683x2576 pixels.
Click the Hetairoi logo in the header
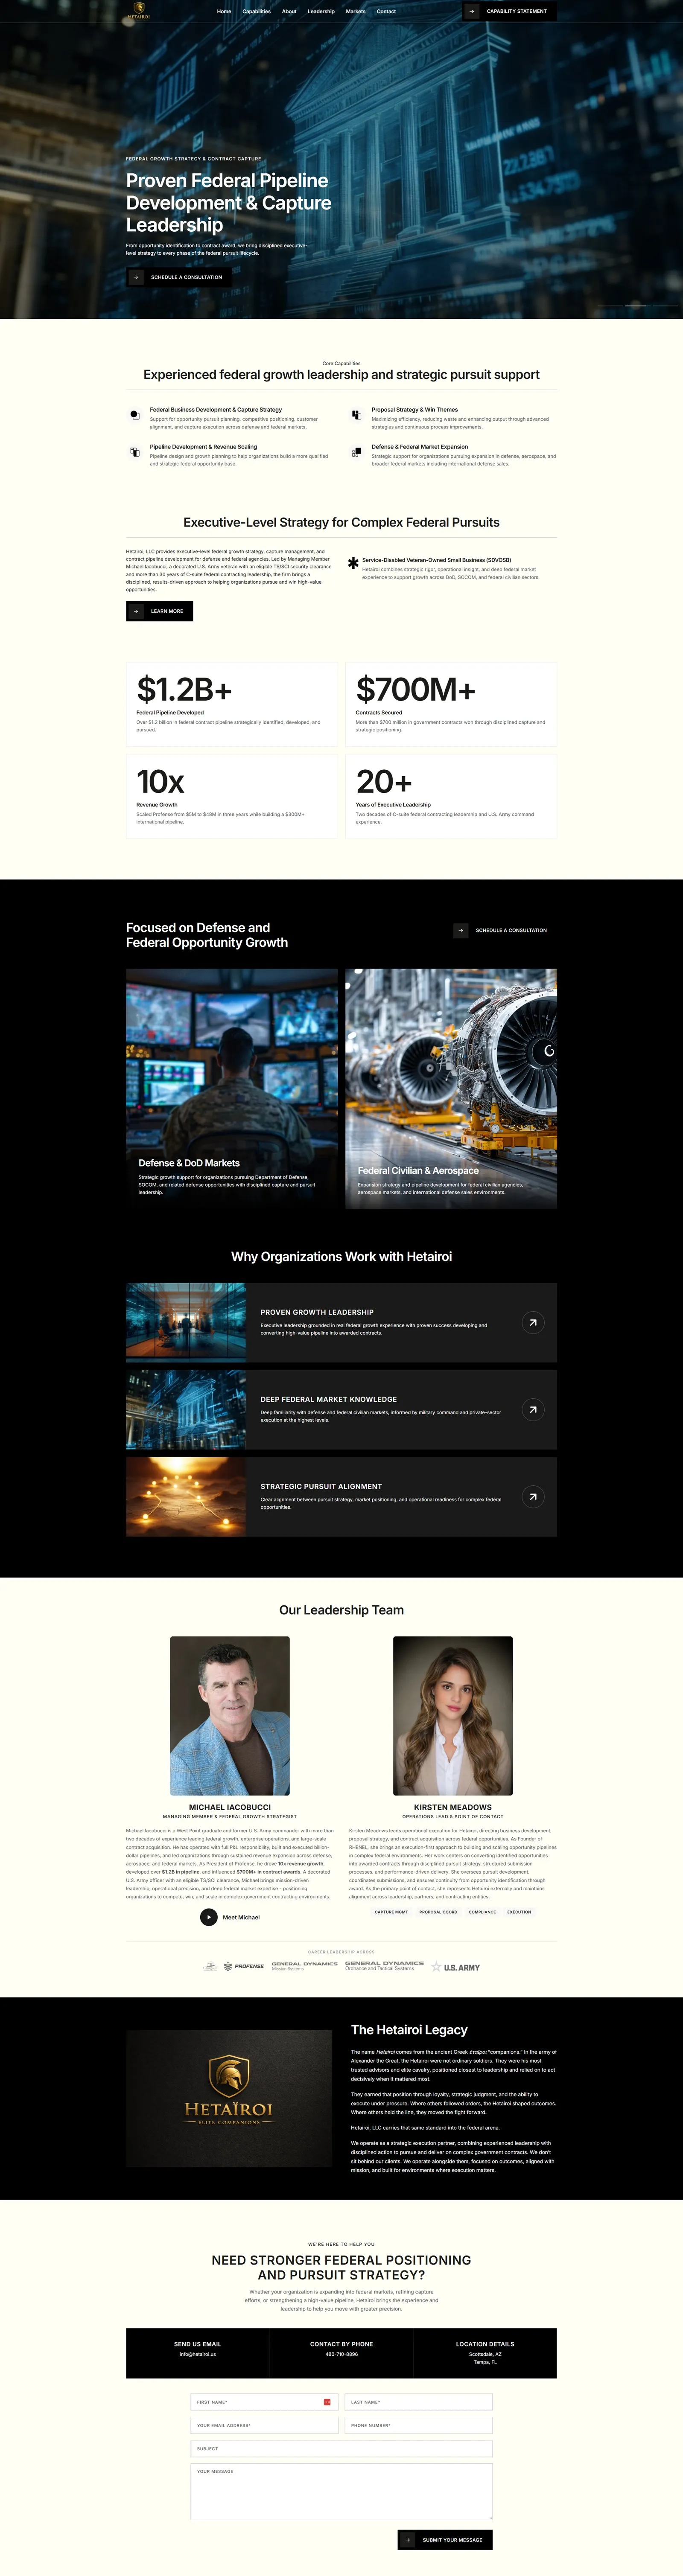(x=139, y=11)
